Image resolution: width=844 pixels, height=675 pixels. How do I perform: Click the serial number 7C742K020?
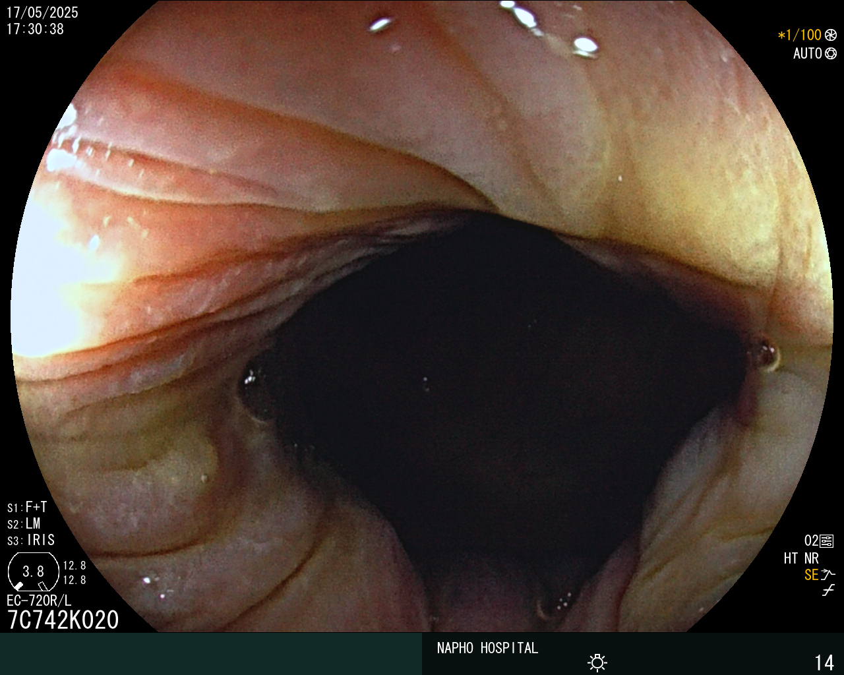point(63,620)
